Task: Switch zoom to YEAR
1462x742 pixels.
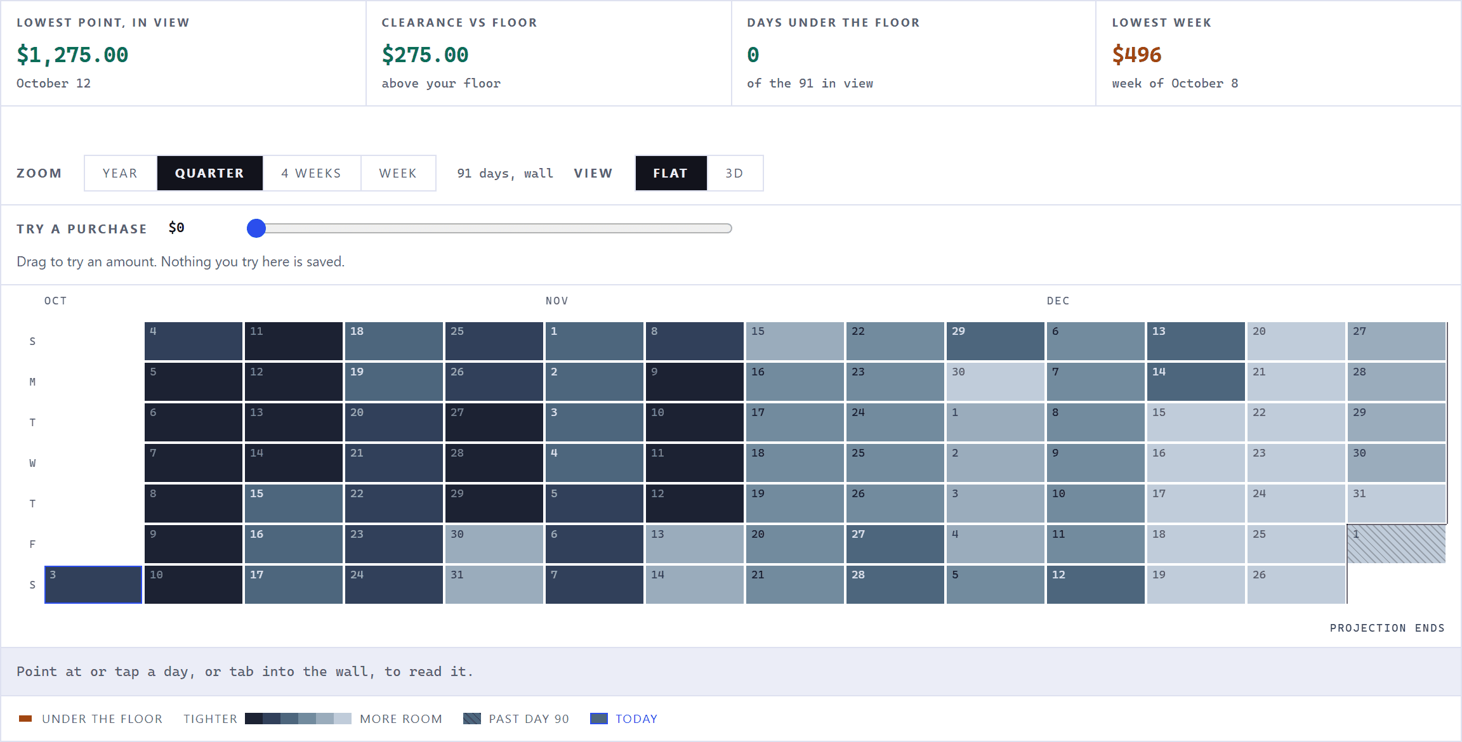Action: 121,173
